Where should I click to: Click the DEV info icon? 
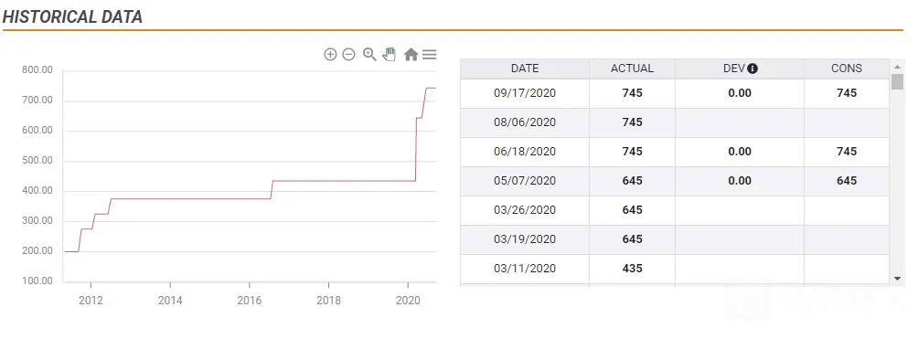(x=753, y=69)
